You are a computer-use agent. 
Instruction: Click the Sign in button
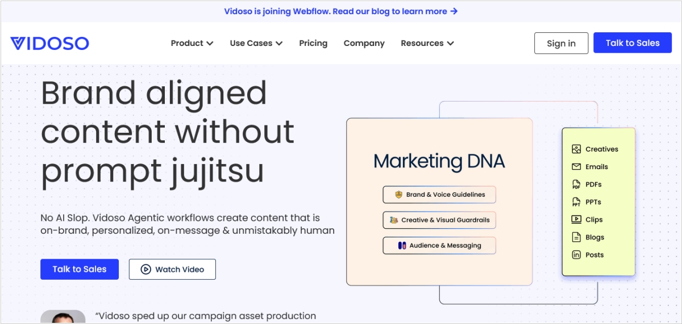561,43
